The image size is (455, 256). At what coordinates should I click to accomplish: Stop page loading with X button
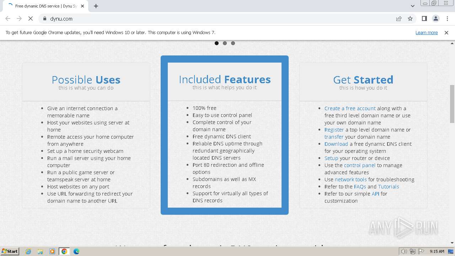tap(31, 18)
